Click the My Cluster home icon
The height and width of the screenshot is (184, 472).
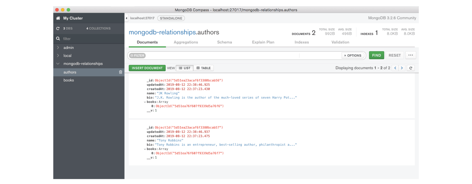coord(58,18)
